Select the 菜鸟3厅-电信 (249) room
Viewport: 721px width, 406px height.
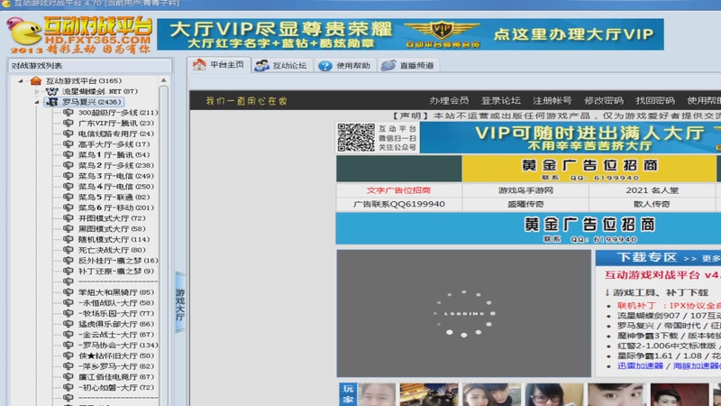point(116,176)
